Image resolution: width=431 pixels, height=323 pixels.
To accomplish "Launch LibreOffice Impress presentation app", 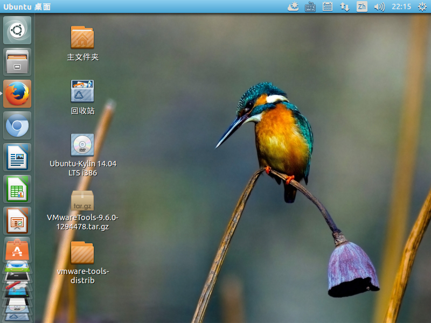I will 17,221.
